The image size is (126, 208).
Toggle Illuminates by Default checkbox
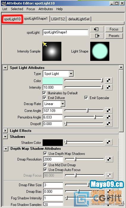pyautogui.click(x=44, y=93)
